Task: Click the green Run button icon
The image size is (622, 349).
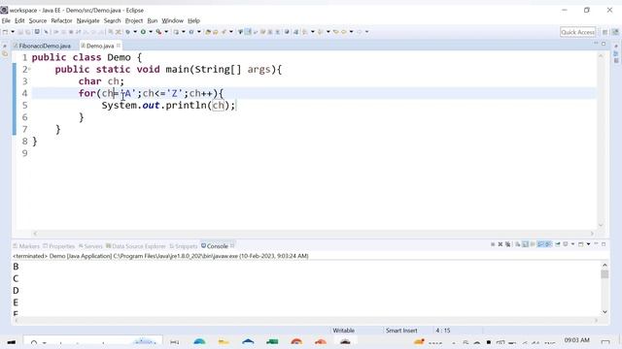Action: (x=143, y=32)
